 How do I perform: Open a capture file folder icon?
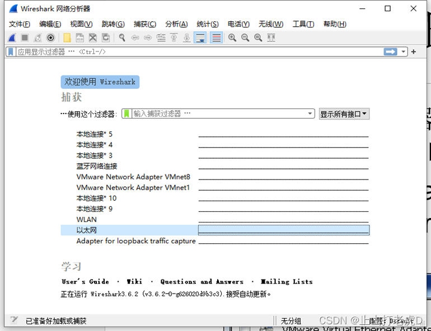(x=67, y=37)
